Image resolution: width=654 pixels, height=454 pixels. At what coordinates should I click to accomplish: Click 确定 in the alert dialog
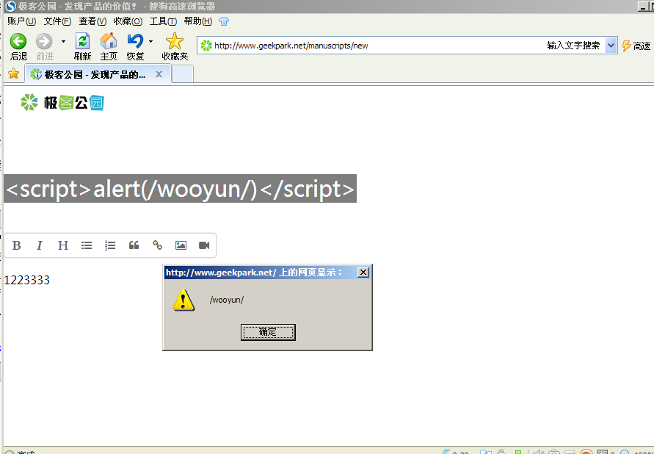268,332
